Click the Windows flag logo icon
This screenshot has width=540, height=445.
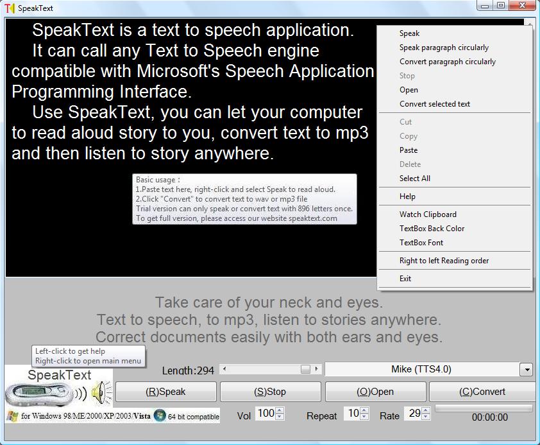pos(13,416)
